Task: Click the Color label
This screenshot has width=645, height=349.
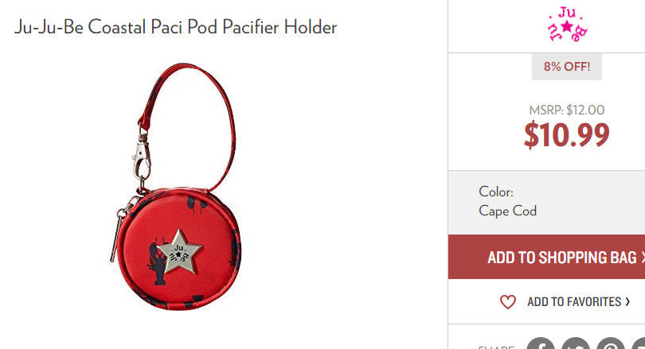Action: [x=496, y=192]
